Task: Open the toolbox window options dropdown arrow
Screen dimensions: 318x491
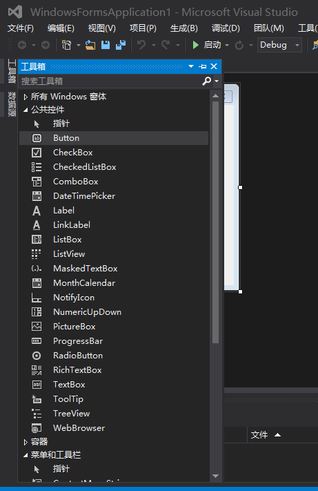Action: click(191, 66)
